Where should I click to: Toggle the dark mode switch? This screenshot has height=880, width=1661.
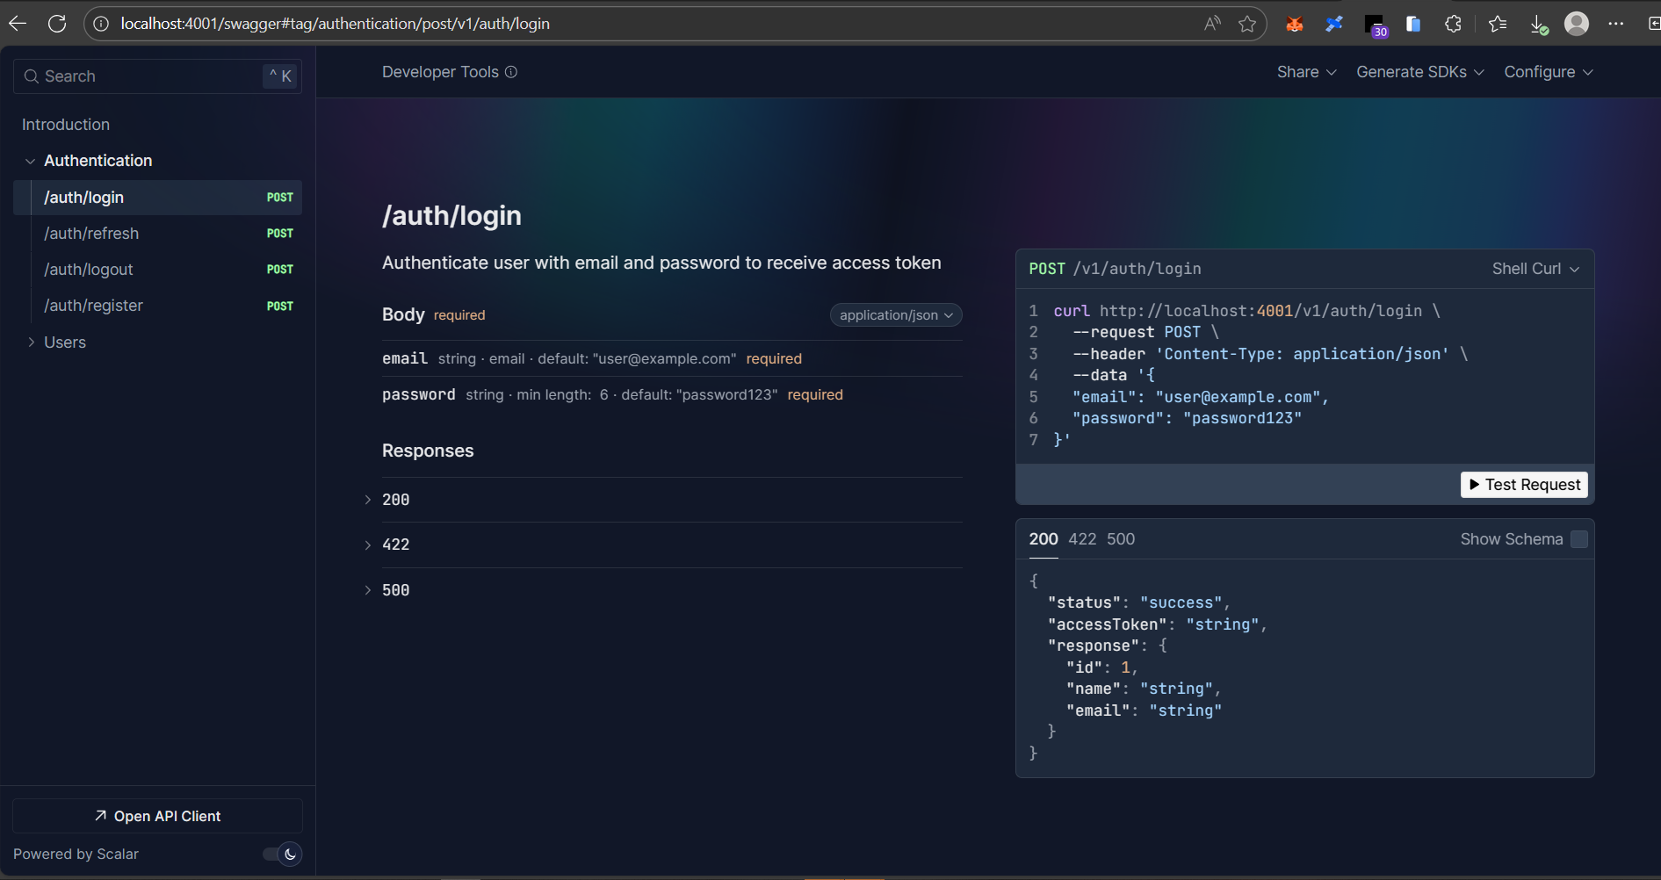pyautogui.click(x=282, y=854)
